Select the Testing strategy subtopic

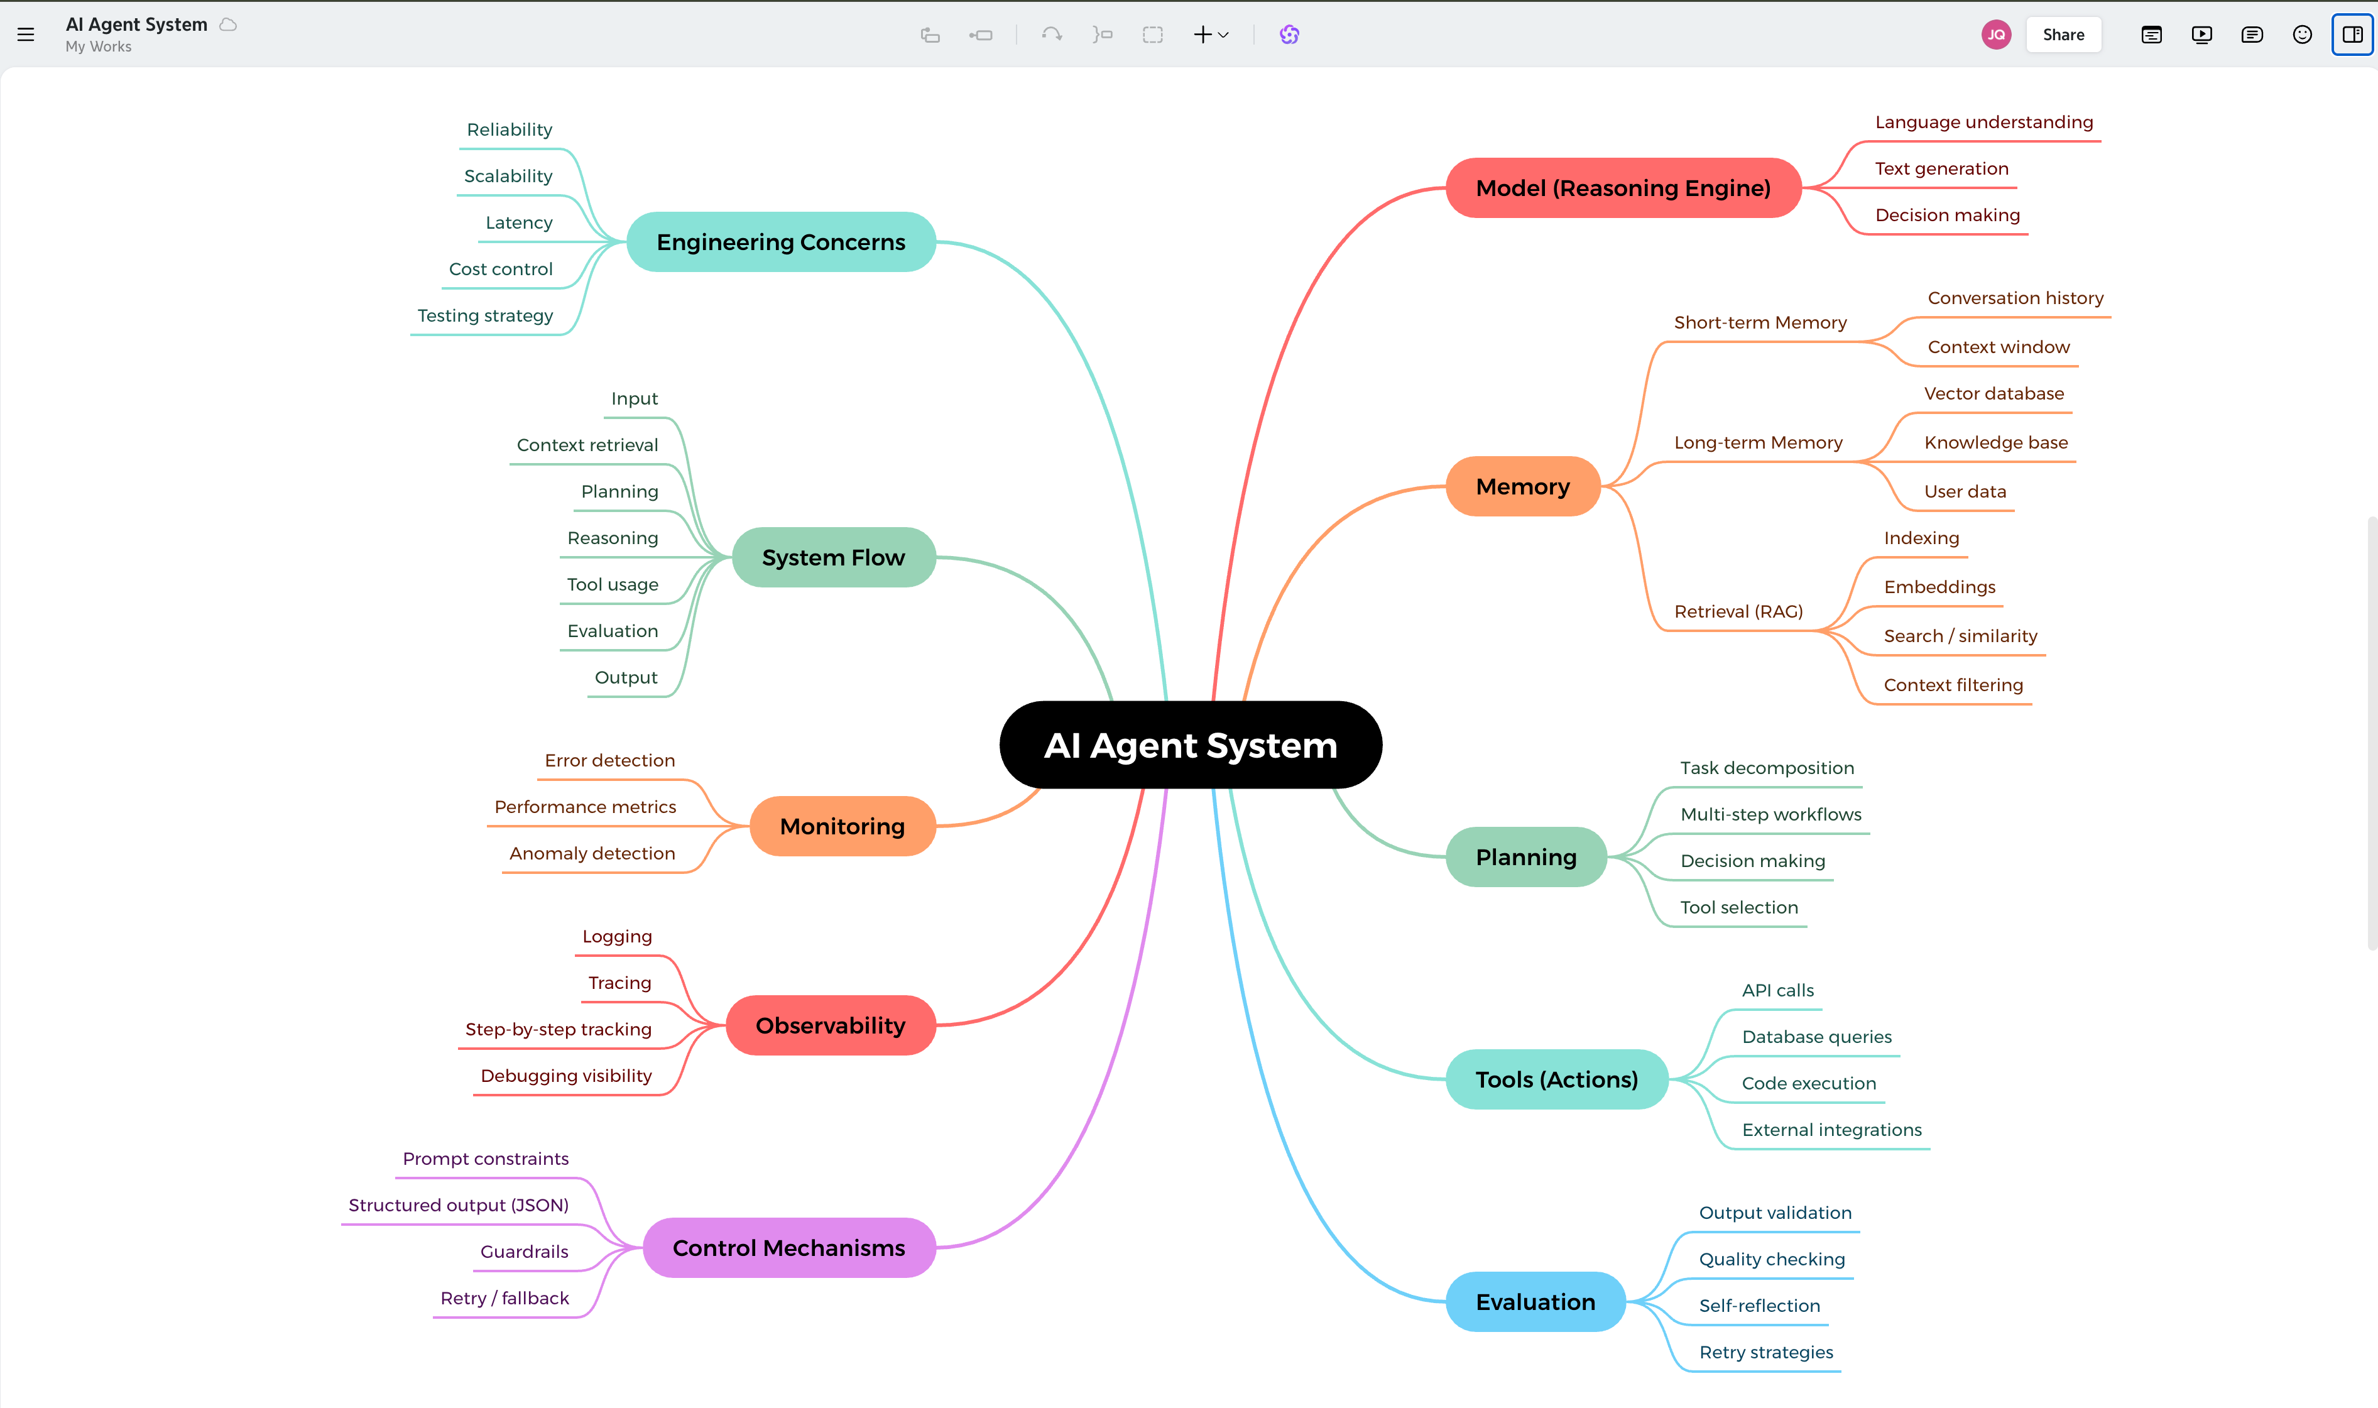click(x=484, y=316)
